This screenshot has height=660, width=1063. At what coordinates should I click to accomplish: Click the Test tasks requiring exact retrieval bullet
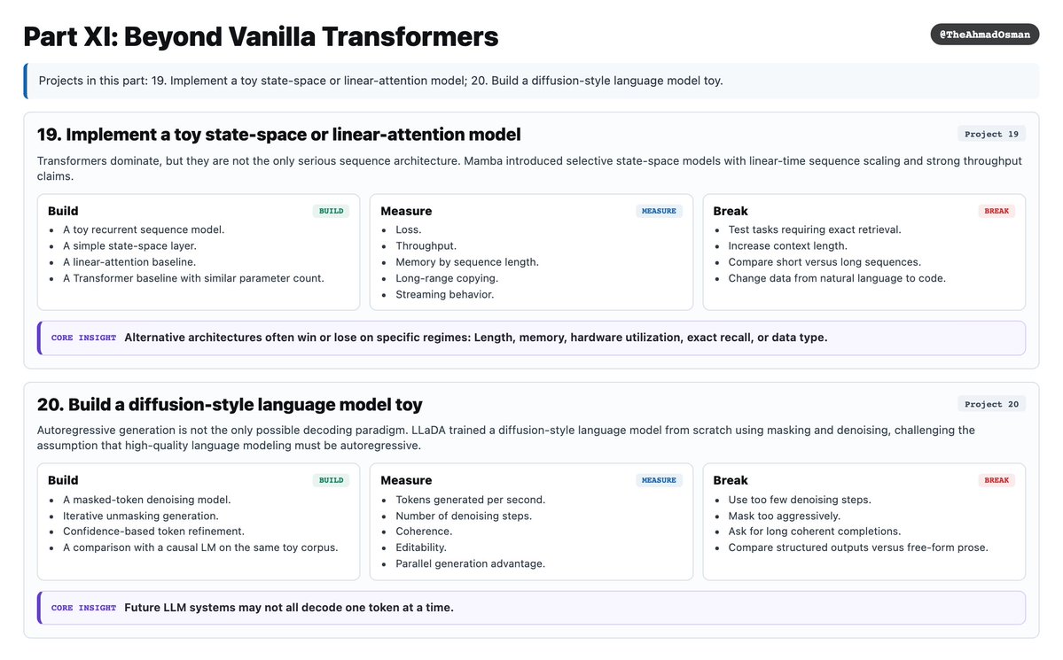(x=814, y=229)
